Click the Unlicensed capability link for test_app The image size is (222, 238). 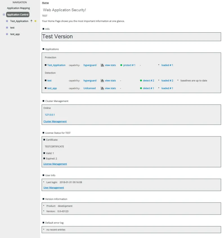click(x=89, y=88)
